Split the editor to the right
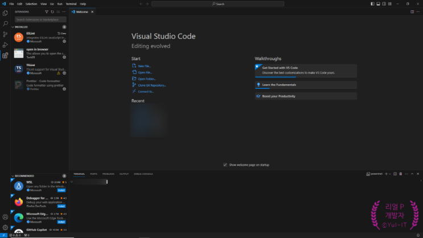The width and height of the screenshot is (423, 238). [x=412, y=12]
